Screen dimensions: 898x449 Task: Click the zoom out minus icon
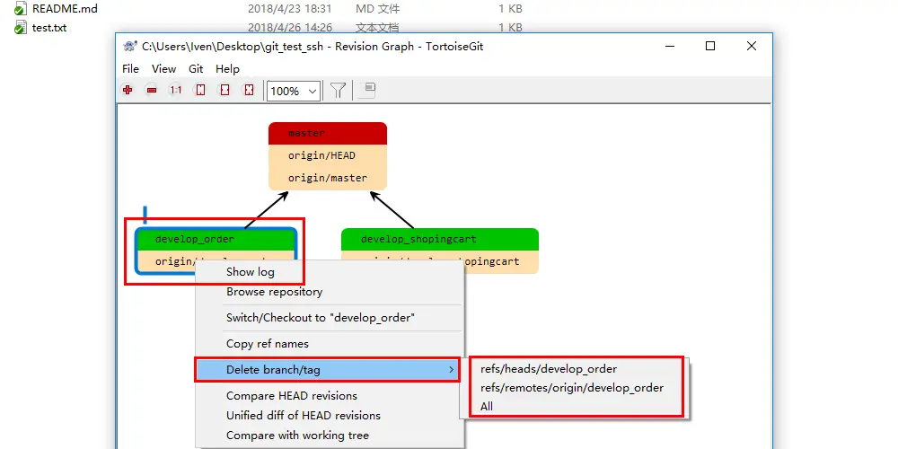(152, 91)
